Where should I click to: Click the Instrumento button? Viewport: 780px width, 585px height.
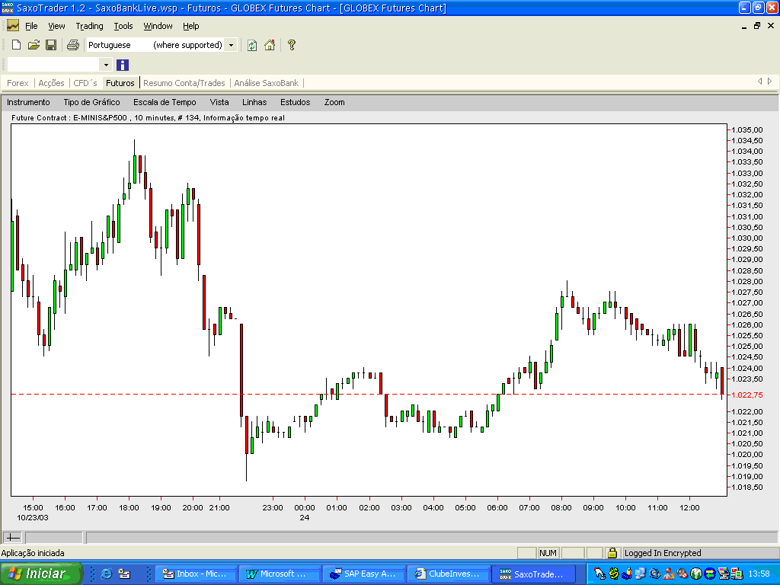pos(28,102)
